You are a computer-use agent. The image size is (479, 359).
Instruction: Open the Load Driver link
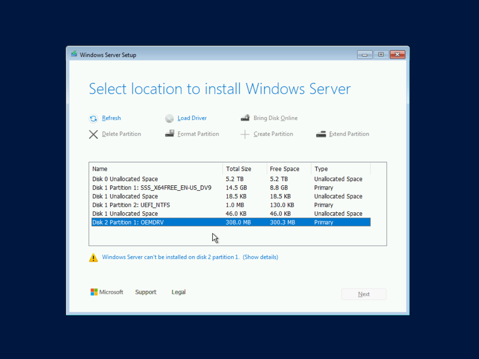pyautogui.click(x=192, y=118)
